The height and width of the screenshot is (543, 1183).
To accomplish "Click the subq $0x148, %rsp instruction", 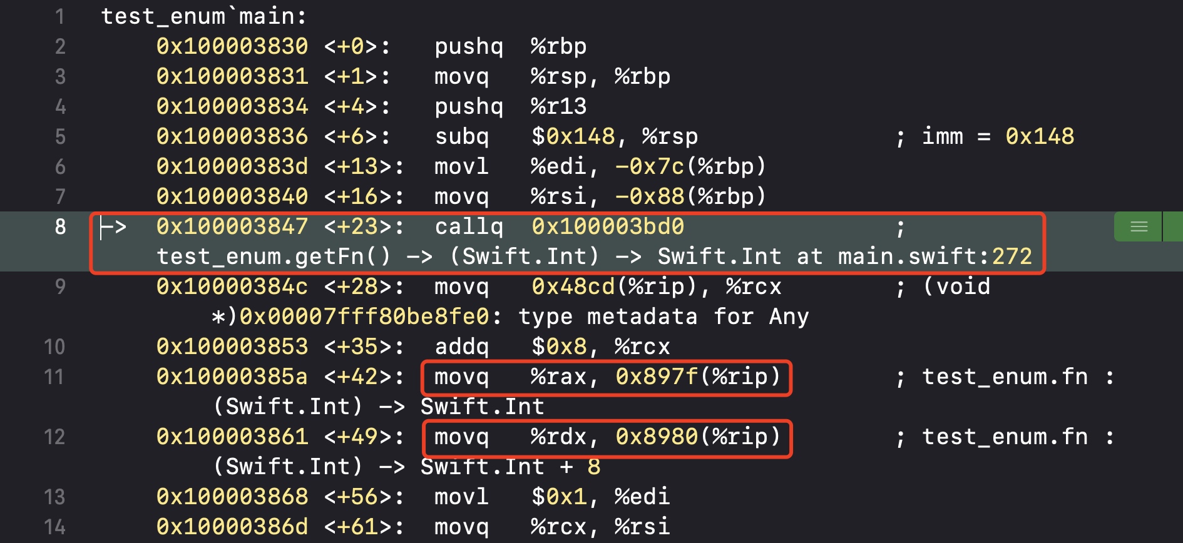I will click(566, 136).
